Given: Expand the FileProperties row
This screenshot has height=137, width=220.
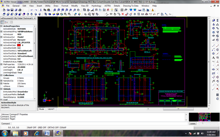Looking at the screenshot, I should [x=2, y=64].
